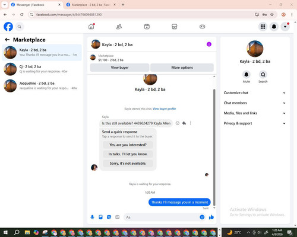
Task: Click the back arrow beside Marketplace
Action: tap(7, 40)
